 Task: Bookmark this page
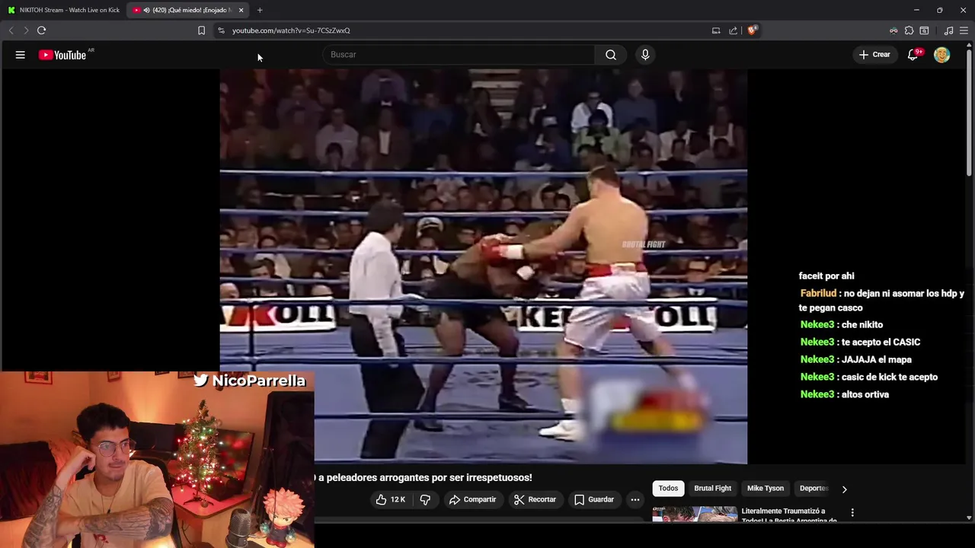[x=201, y=30]
